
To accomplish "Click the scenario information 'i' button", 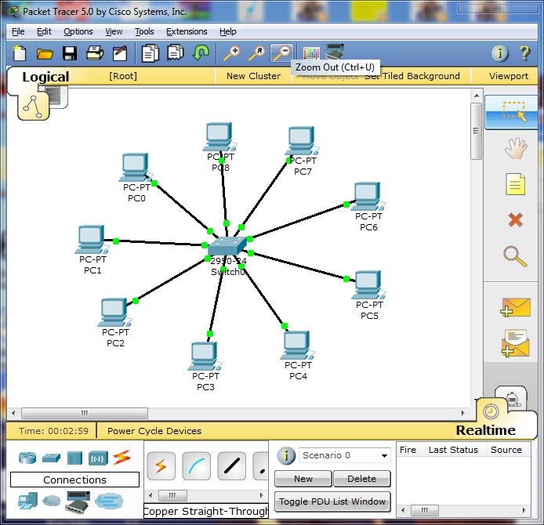I will (286, 455).
